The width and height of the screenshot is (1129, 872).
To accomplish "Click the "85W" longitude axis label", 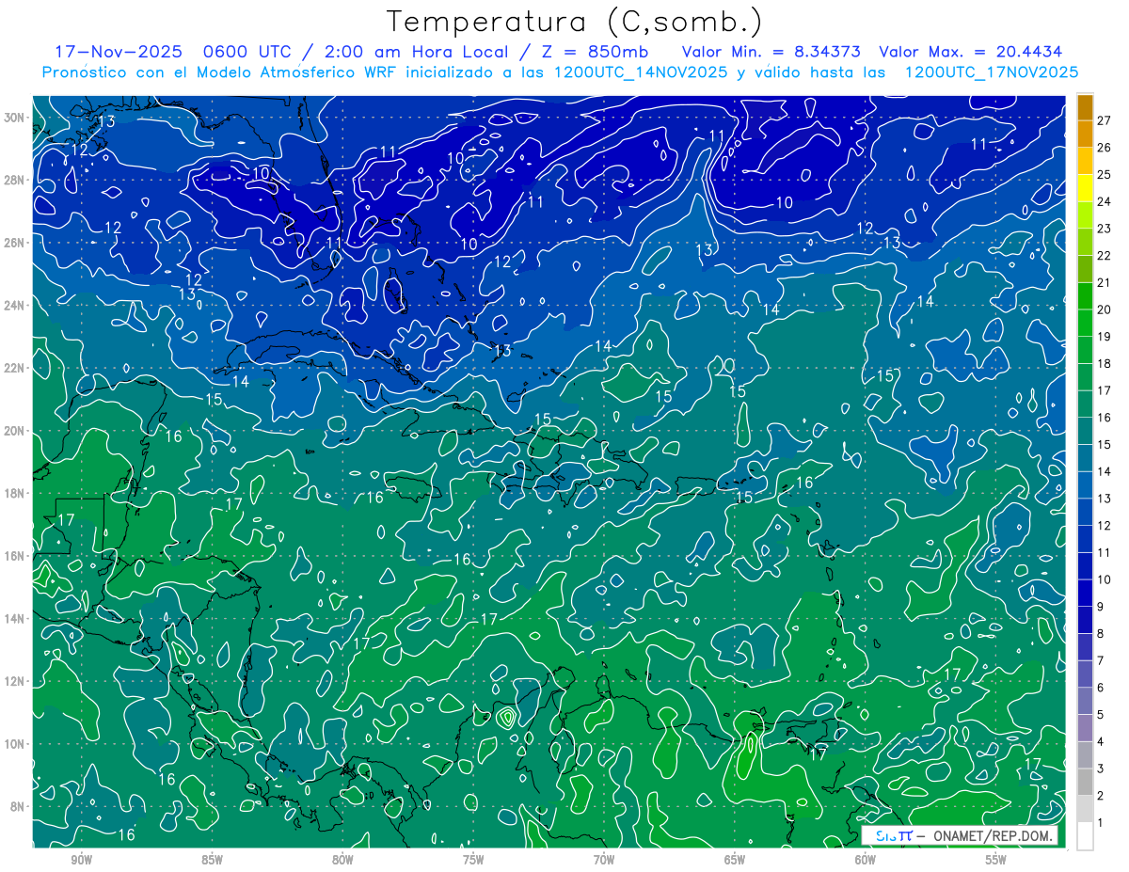I will point(213,861).
